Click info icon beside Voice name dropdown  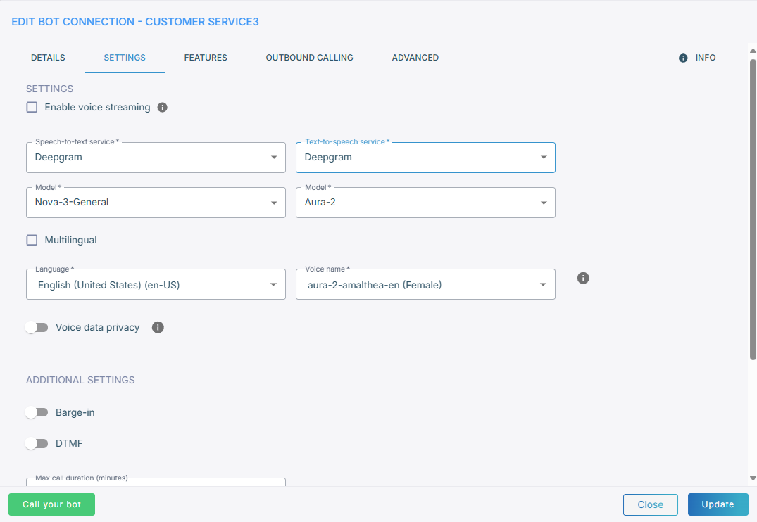(583, 278)
